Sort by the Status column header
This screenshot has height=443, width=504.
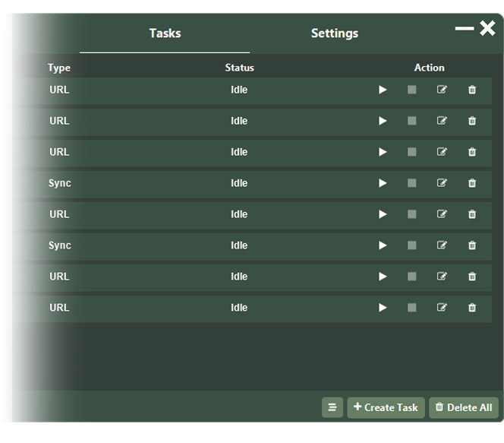tap(239, 68)
